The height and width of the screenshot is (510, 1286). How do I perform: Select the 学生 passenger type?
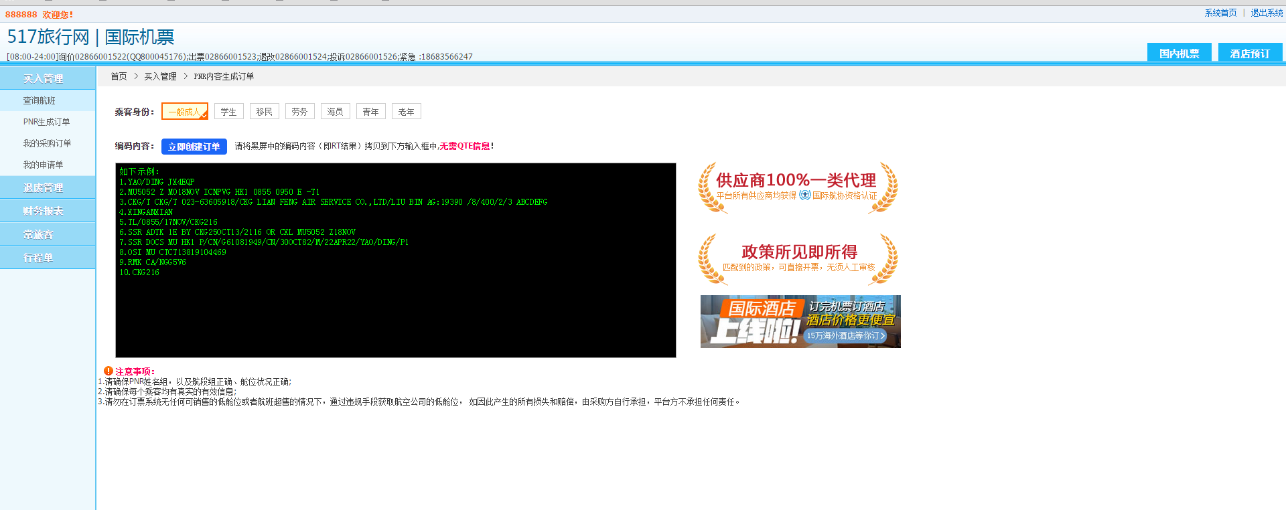pos(228,112)
